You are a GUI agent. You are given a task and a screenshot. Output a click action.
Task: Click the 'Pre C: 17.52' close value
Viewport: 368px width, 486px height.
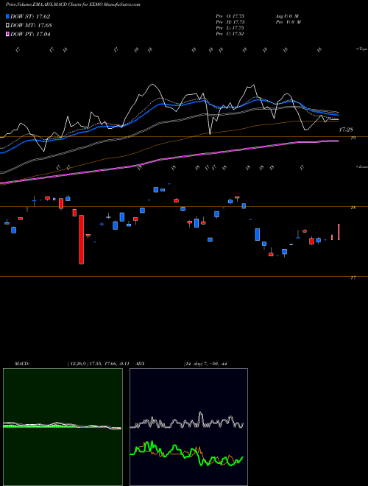[230, 34]
